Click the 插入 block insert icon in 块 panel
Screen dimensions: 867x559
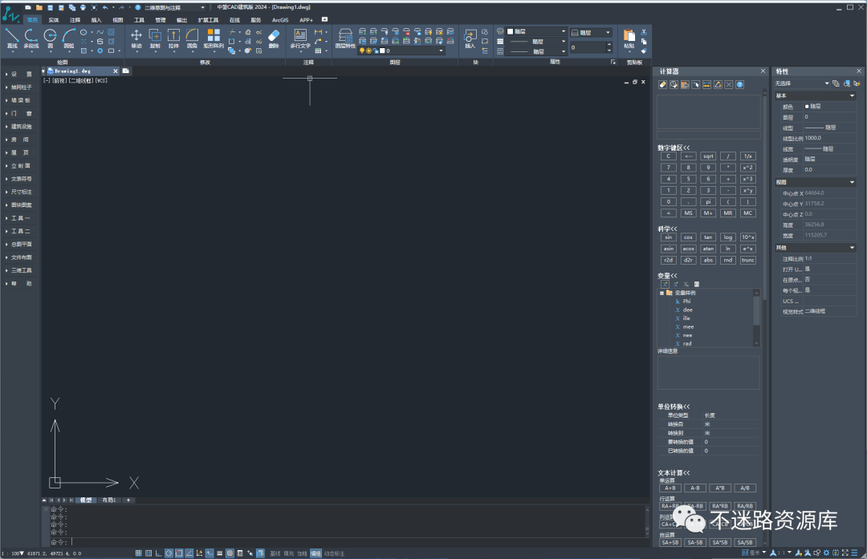point(470,38)
